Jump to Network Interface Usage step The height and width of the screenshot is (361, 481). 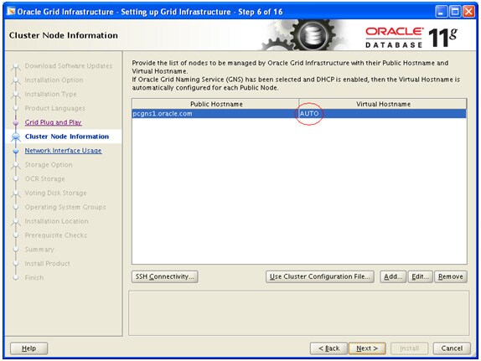coord(63,151)
